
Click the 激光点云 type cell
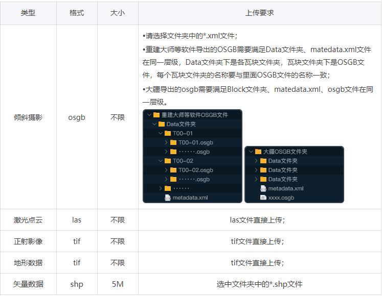[x=28, y=220]
